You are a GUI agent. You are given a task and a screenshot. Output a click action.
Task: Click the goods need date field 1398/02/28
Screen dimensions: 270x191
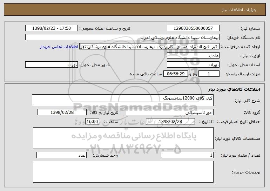(x=62, y=112)
